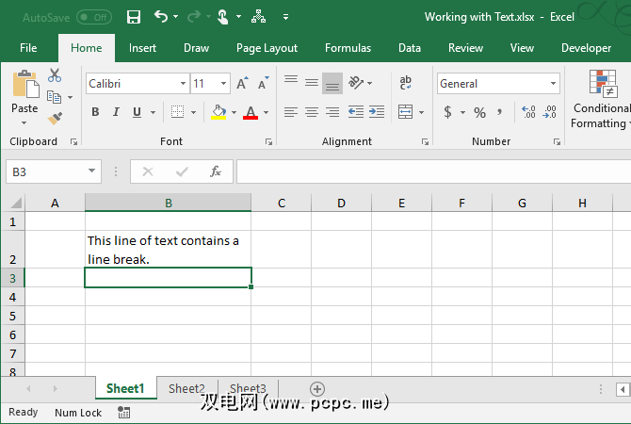Click the Format Painter brush icon

point(55,119)
